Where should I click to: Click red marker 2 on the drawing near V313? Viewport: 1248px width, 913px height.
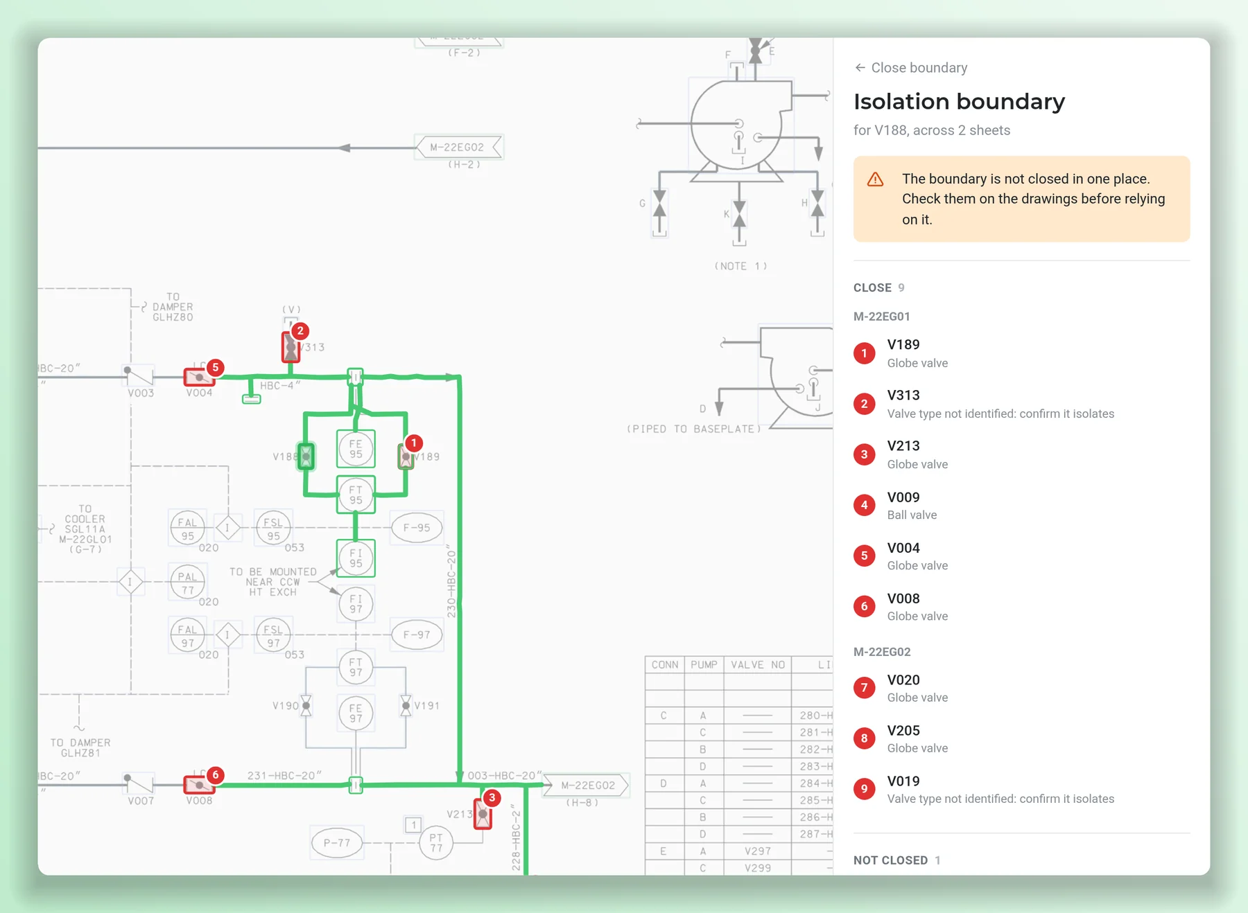(300, 330)
